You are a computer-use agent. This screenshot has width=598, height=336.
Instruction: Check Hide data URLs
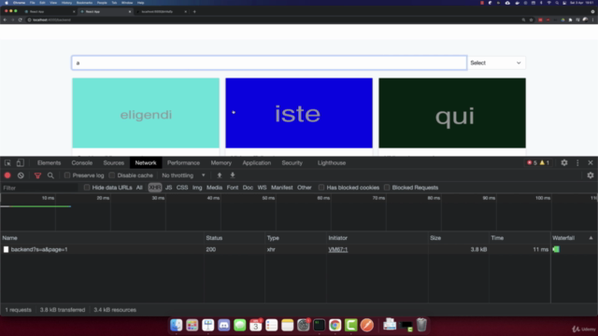click(87, 188)
